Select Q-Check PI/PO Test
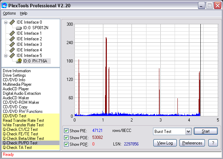This screenshot has height=159, width=223. pos(31,143)
